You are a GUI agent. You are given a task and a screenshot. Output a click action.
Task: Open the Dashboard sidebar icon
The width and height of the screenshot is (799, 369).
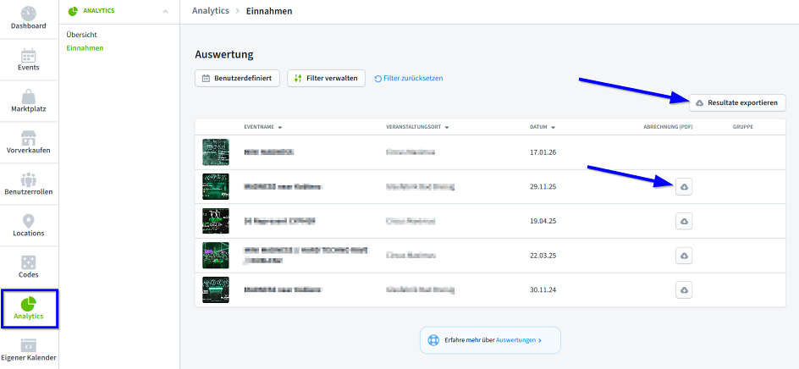point(29,14)
